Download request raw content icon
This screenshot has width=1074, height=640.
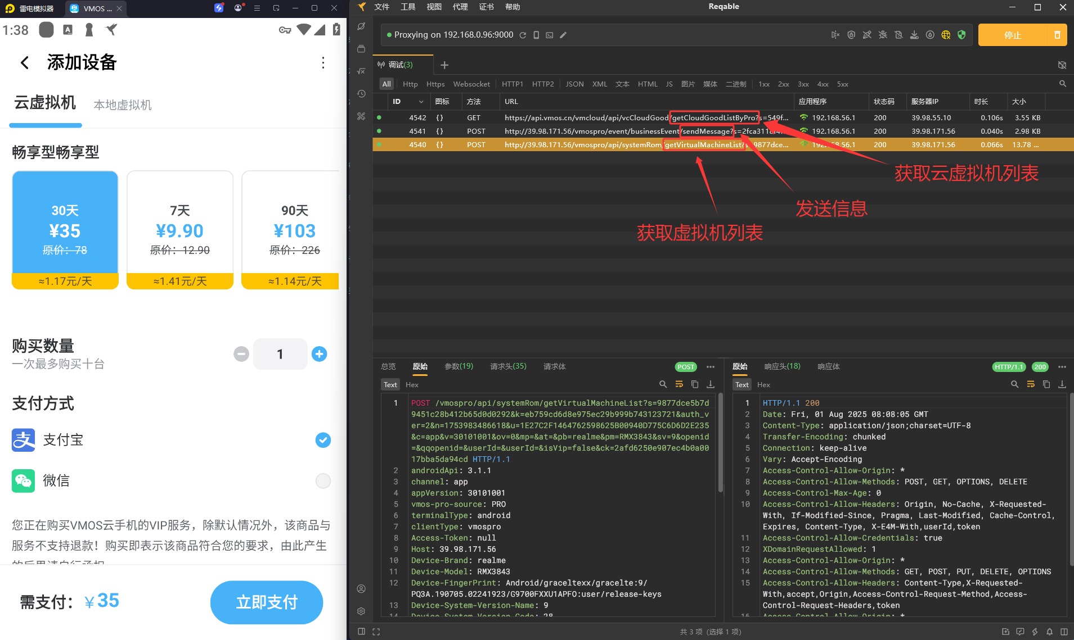click(x=711, y=384)
